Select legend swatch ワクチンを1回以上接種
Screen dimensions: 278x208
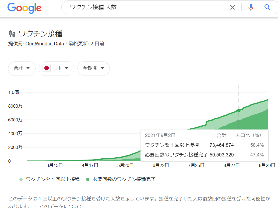(x=21, y=179)
